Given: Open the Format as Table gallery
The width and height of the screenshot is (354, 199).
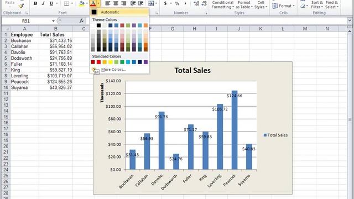Looking at the screenshot, I should tap(244, 5).
